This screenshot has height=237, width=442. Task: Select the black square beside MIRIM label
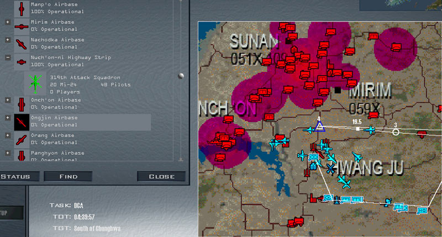(338, 90)
